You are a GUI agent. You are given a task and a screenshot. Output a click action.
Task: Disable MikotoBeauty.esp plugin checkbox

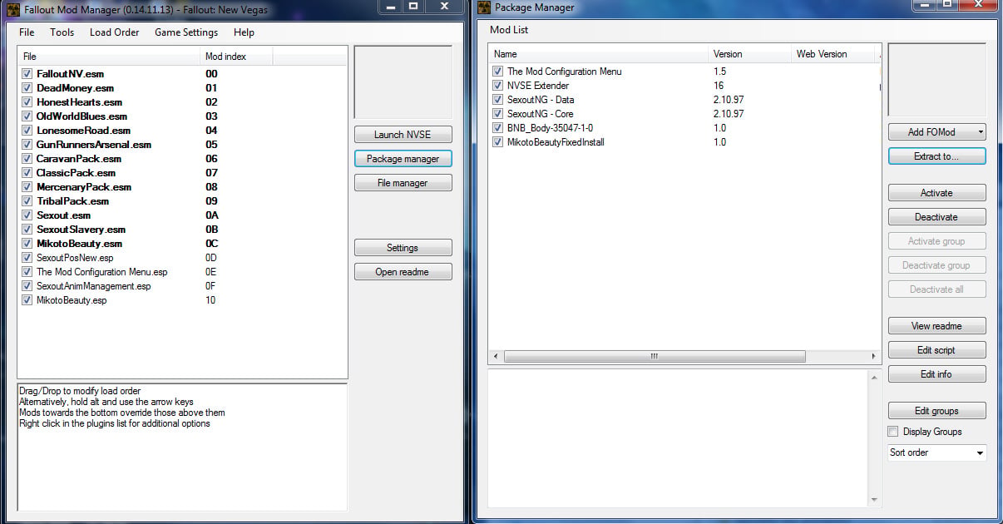click(x=27, y=300)
